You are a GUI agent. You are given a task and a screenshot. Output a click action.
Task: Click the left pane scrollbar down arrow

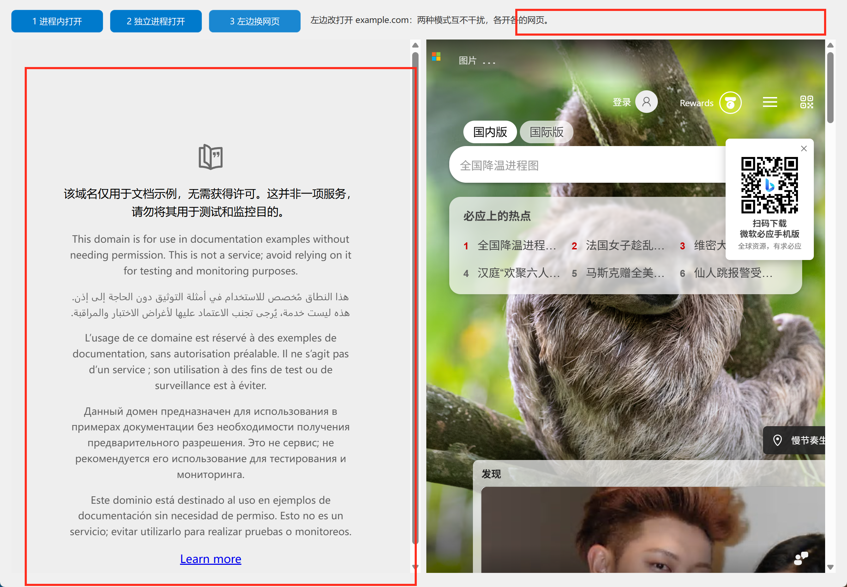415,567
